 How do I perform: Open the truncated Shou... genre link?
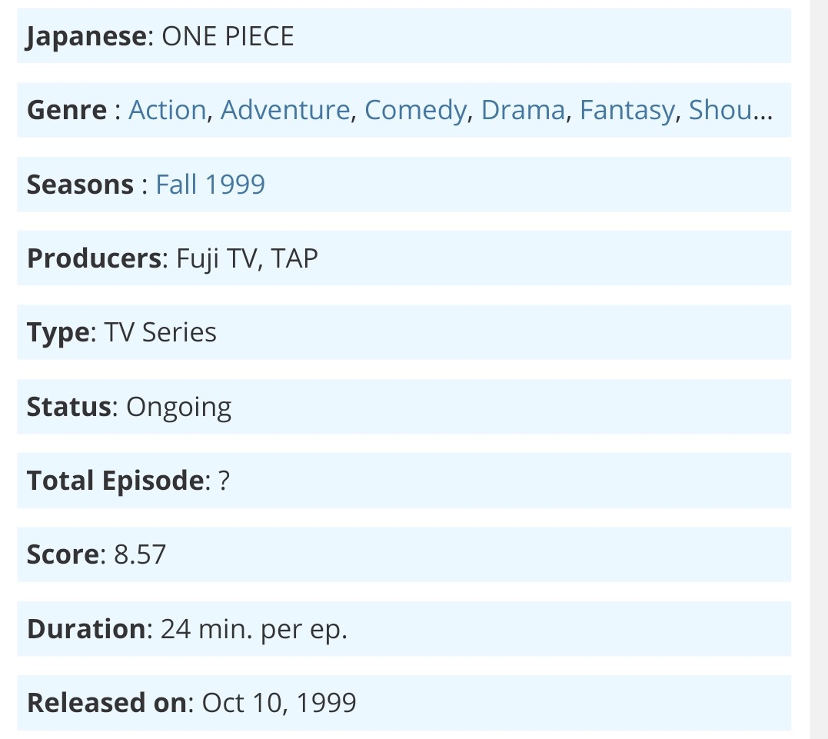point(730,110)
